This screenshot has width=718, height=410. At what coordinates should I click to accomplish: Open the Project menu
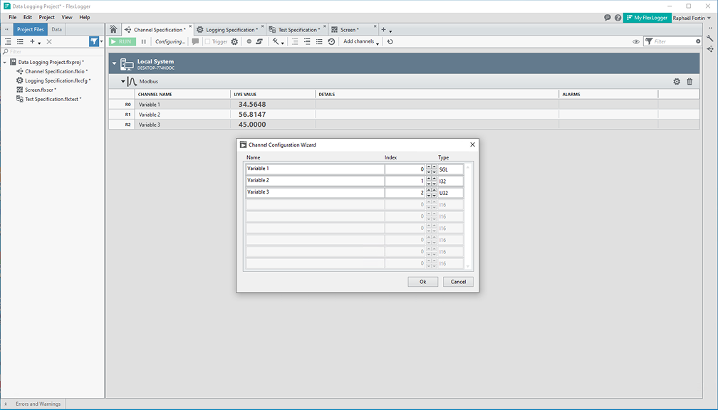46,16
